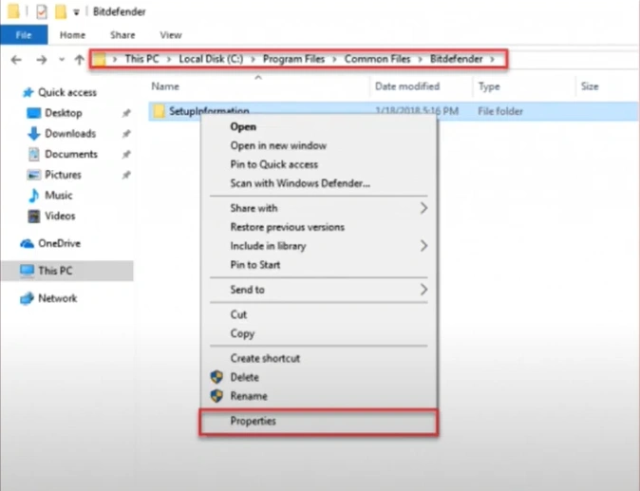Expand chevron after Local Disk (C:) breadcrumb
The height and width of the screenshot is (491, 640).
coord(254,60)
